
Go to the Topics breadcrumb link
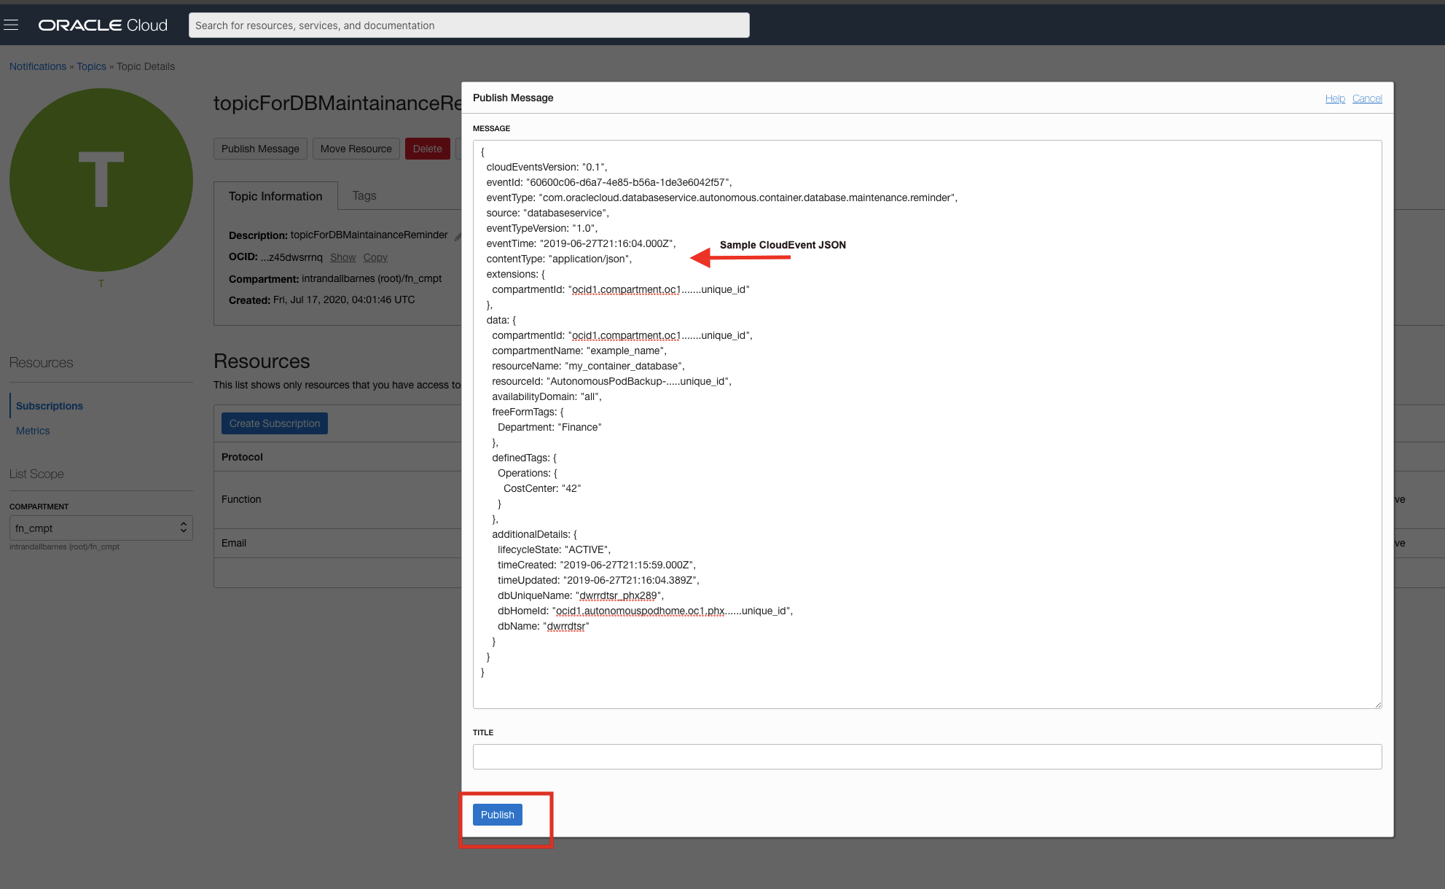(91, 66)
